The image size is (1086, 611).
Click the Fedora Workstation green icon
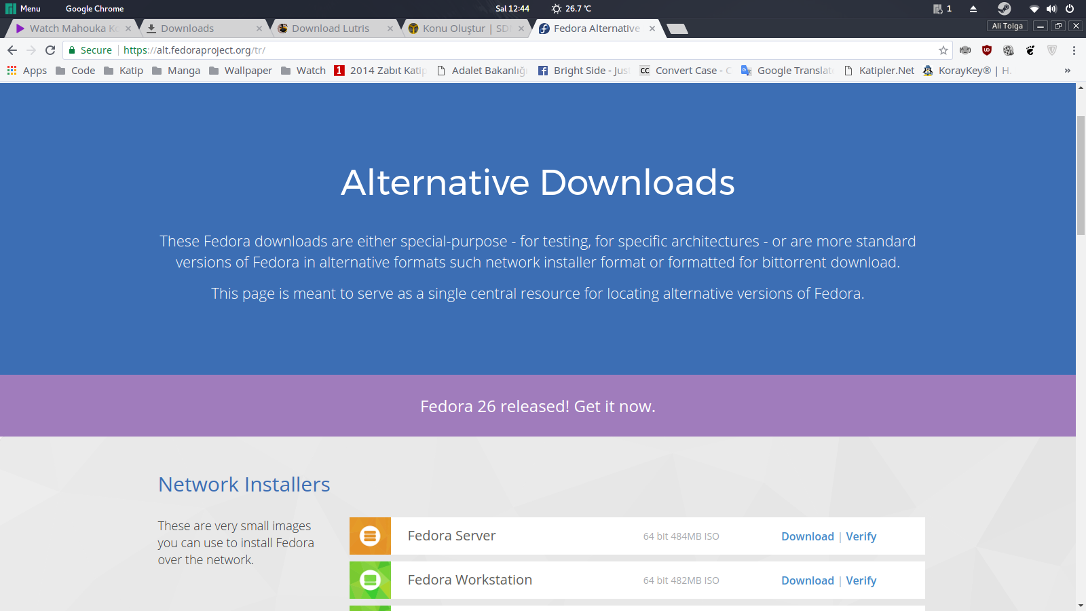point(370,580)
